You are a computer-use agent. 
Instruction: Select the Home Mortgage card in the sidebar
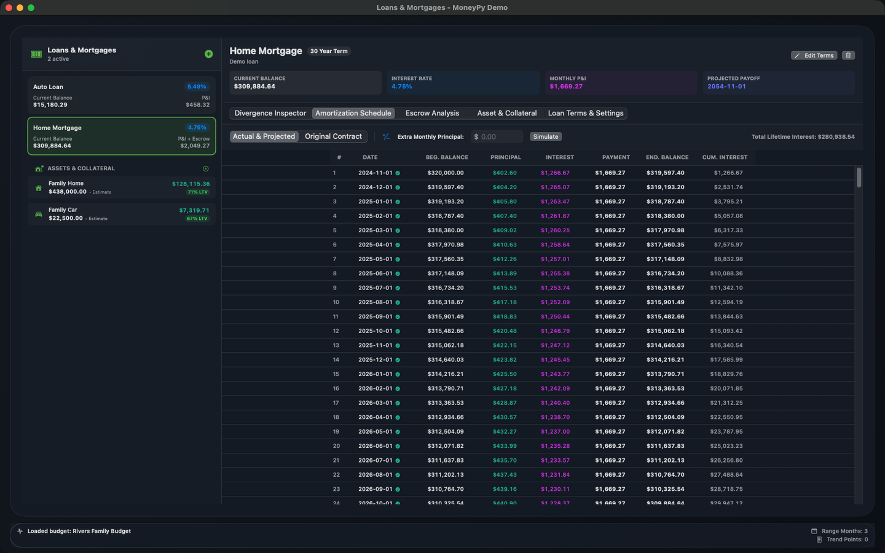point(121,136)
